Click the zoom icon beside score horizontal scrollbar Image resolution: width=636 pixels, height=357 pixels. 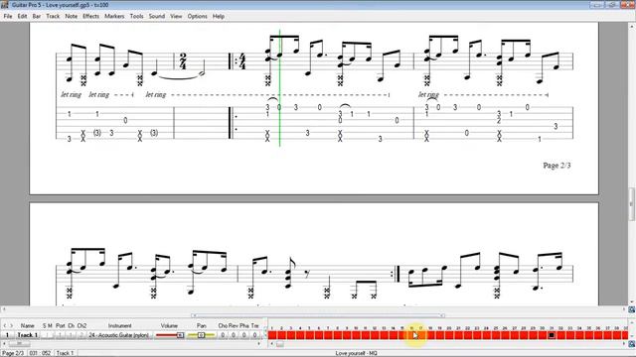tap(632, 309)
